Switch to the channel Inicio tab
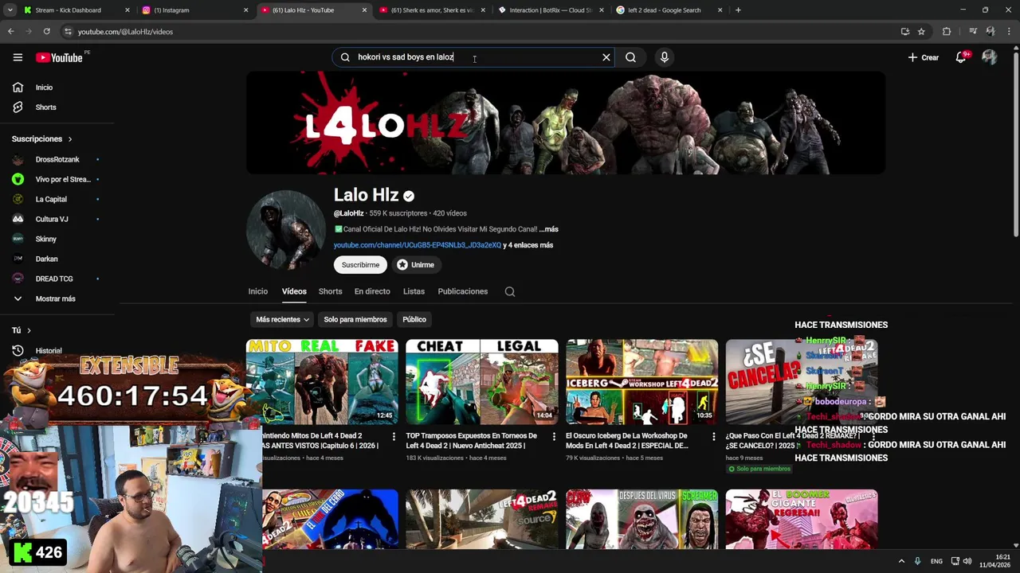Image resolution: width=1020 pixels, height=573 pixels. 257,291
